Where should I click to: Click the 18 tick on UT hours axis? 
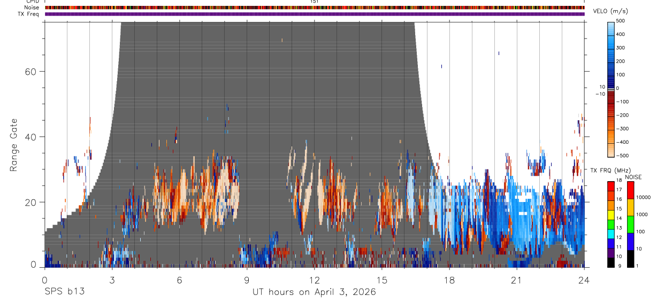click(449, 279)
